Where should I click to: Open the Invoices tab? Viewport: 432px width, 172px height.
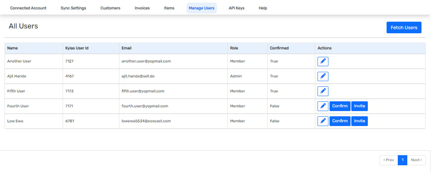[142, 8]
